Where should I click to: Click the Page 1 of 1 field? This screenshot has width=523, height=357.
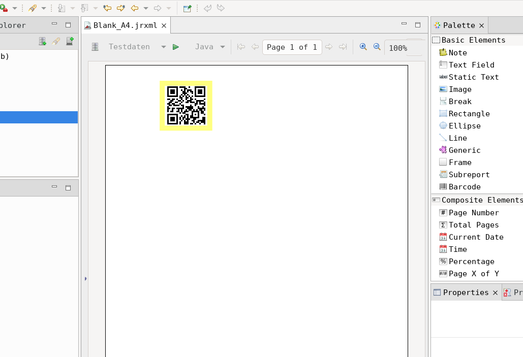point(292,47)
